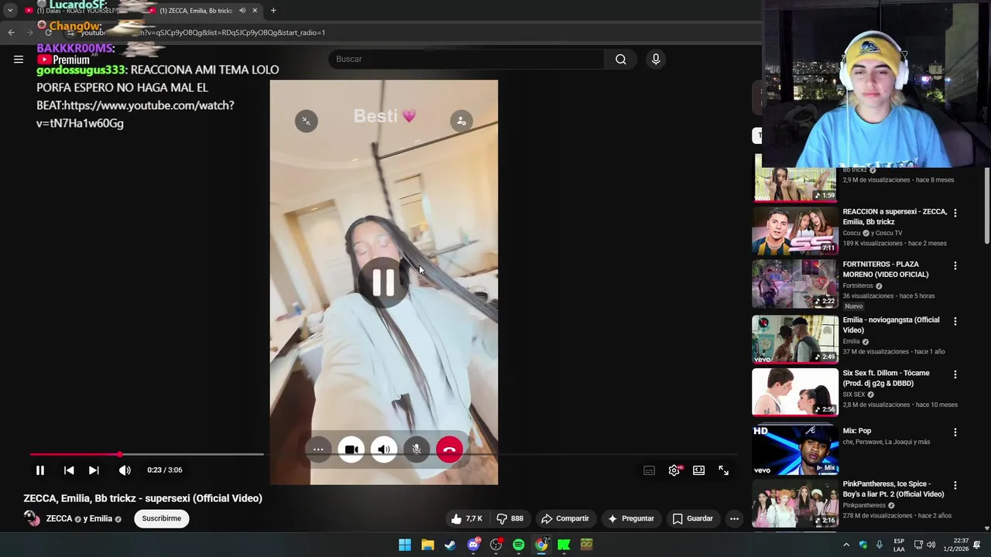Image resolution: width=991 pixels, height=557 pixels.
Task: Click the Preguntar button
Action: point(632,518)
